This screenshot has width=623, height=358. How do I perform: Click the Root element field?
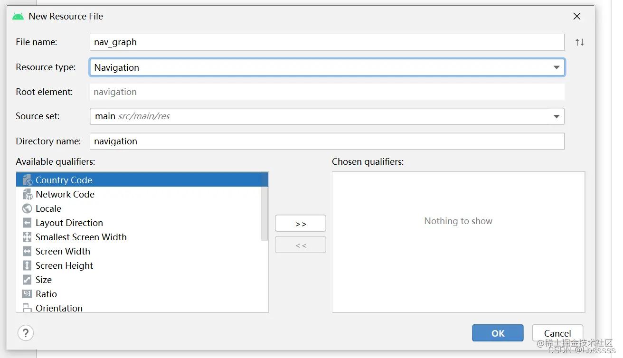click(327, 92)
